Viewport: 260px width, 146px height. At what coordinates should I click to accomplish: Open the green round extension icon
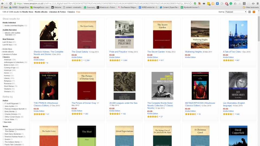tap(231, 4)
